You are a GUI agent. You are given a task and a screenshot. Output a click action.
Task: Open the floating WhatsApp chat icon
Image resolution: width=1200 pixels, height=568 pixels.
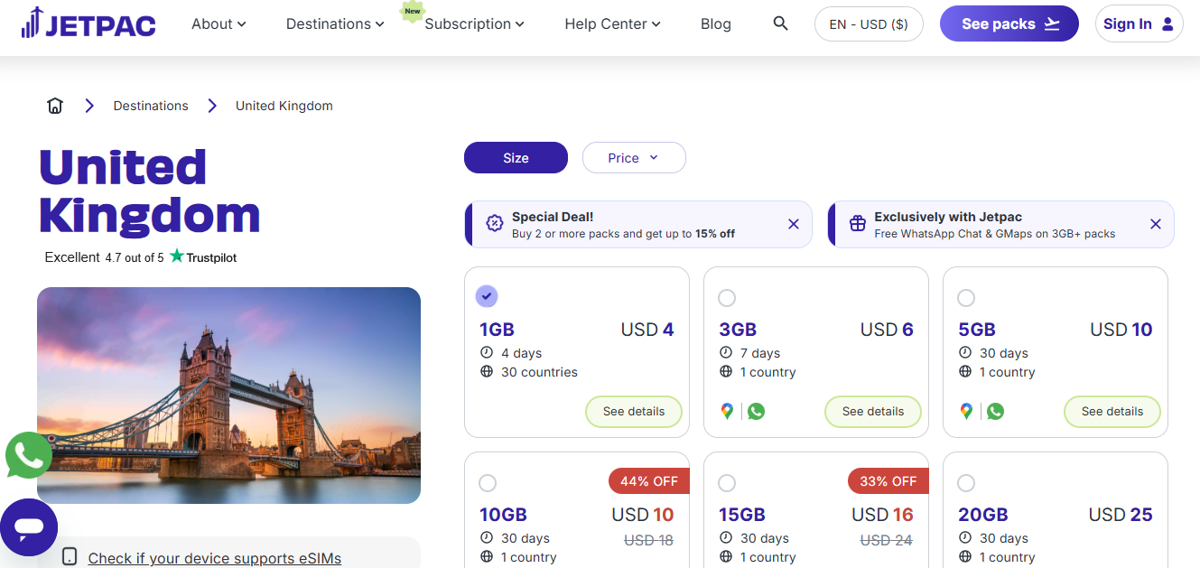29,455
